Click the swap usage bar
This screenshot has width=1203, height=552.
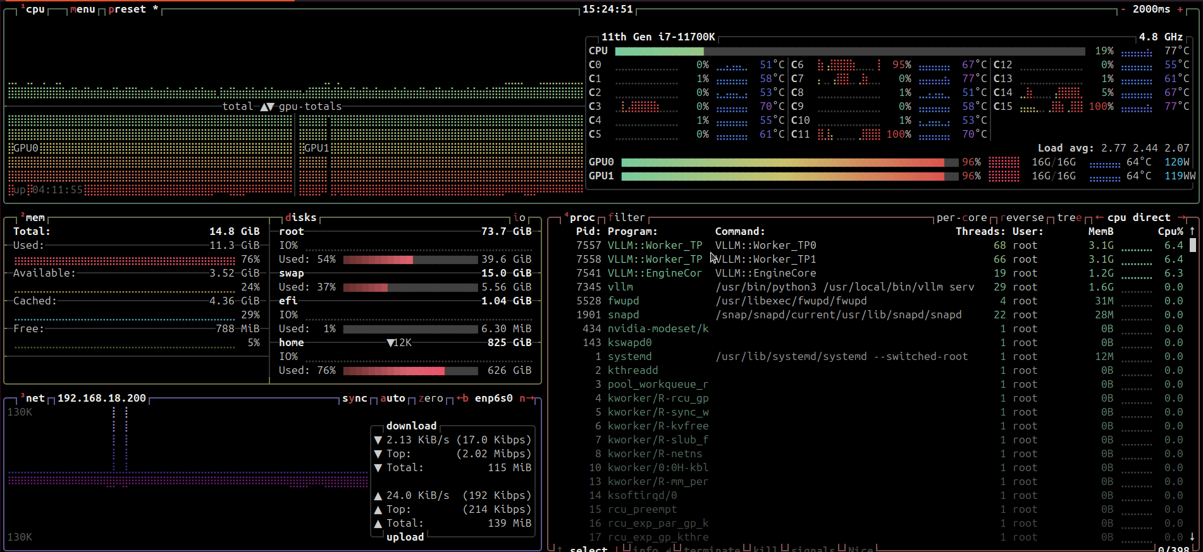[410, 287]
